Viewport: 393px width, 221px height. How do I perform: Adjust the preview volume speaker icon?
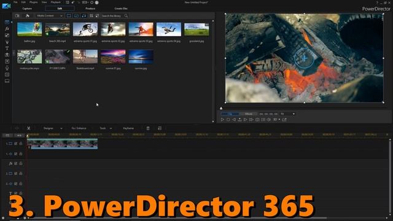pos(269,120)
